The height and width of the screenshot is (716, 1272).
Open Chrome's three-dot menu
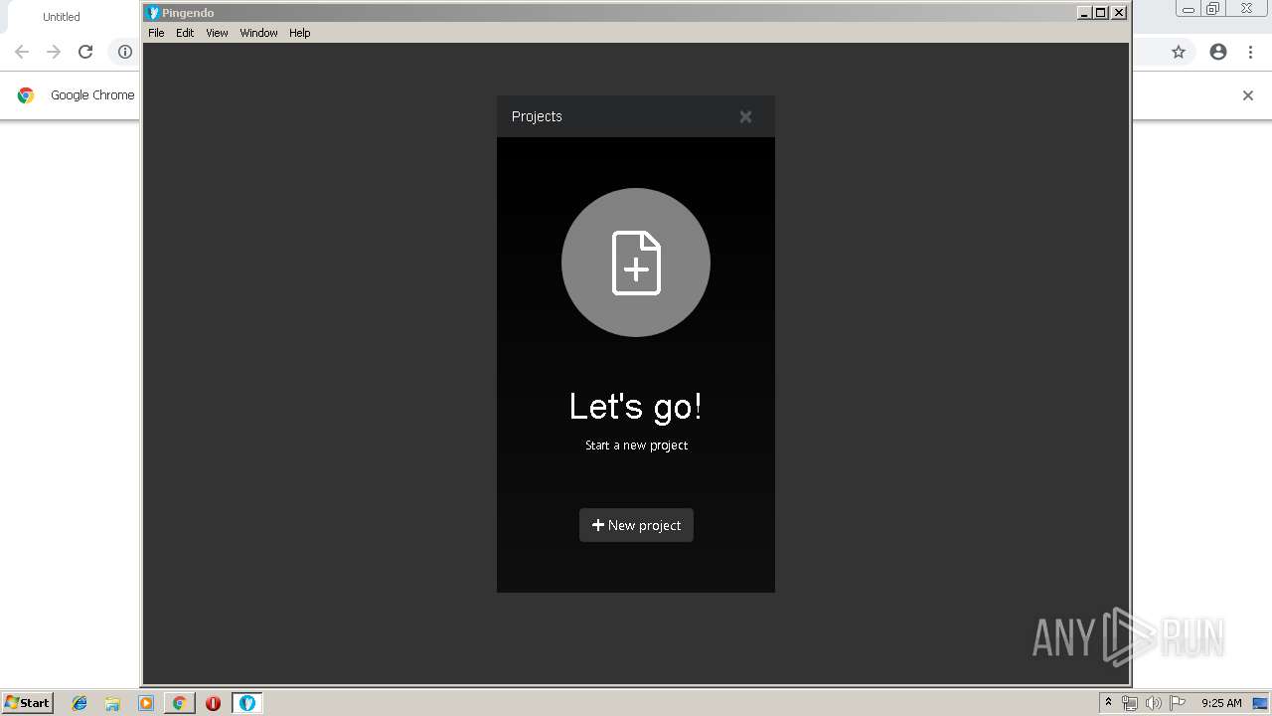(x=1250, y=52)
